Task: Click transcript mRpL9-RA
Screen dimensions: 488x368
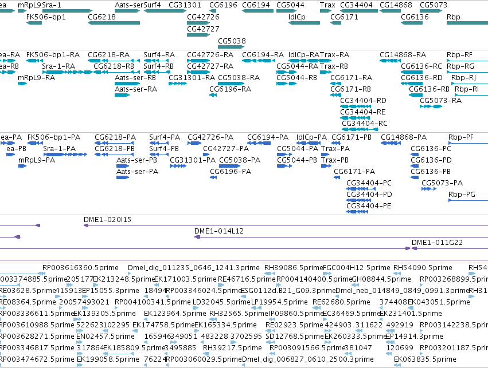Action: point(36,78)
